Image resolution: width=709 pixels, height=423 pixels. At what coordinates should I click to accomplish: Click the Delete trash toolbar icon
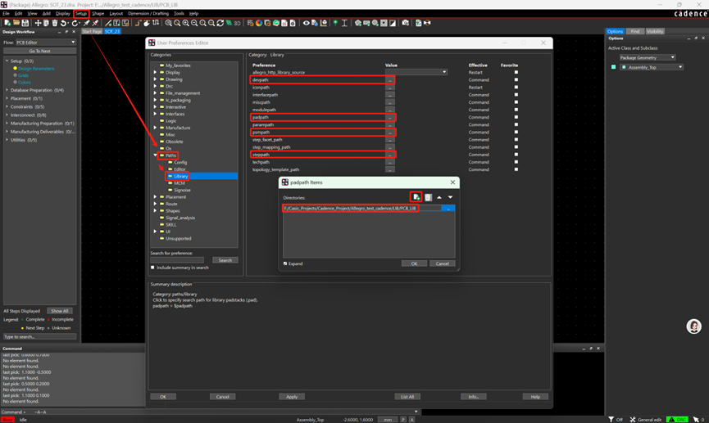(55, 23)
